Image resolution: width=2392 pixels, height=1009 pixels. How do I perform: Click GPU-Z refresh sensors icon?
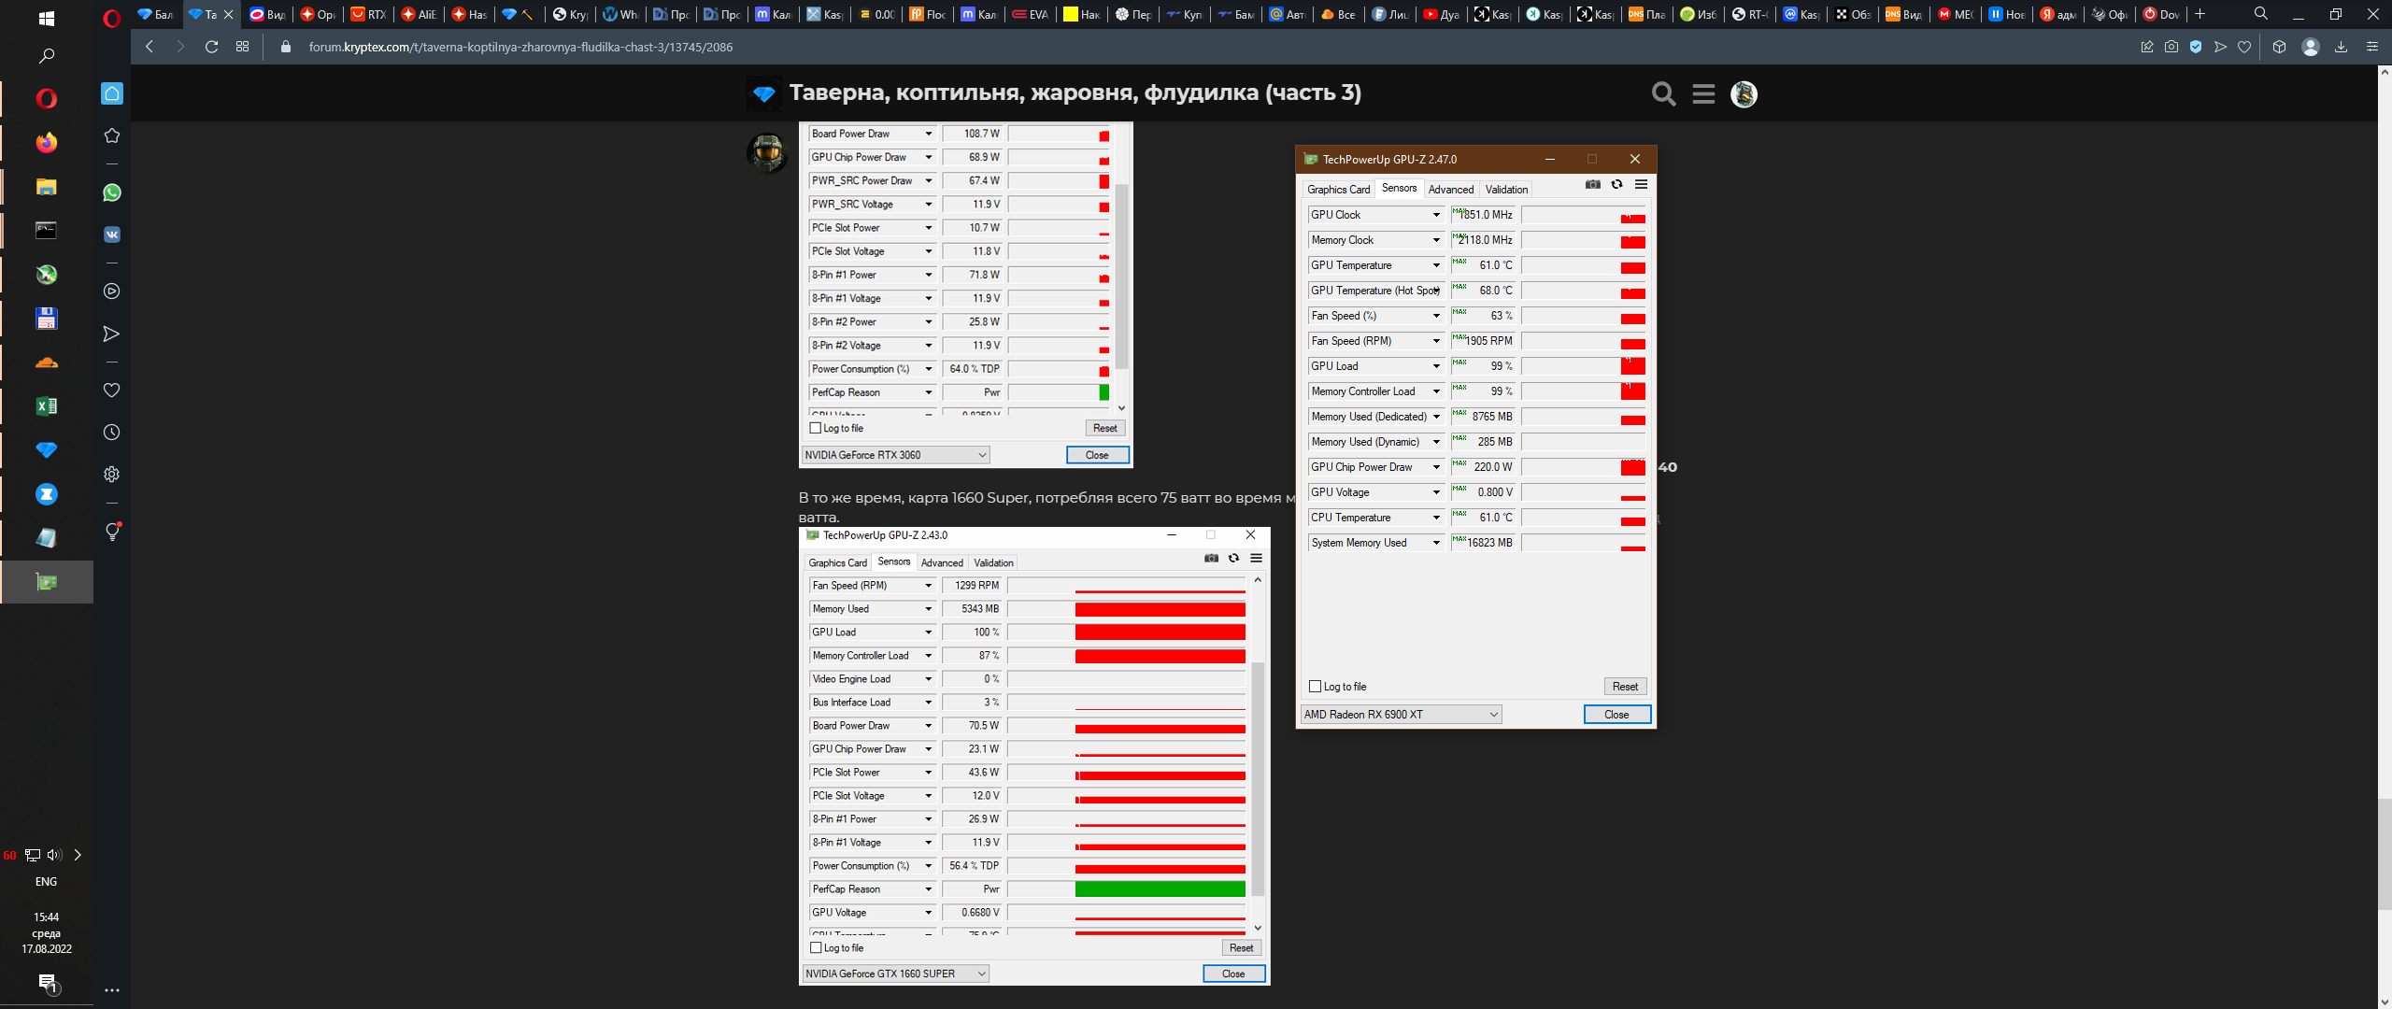[x=1617, y=185]
